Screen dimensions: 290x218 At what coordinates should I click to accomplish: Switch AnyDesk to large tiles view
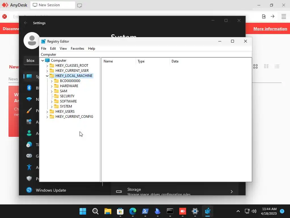click(x=255, y=66)
